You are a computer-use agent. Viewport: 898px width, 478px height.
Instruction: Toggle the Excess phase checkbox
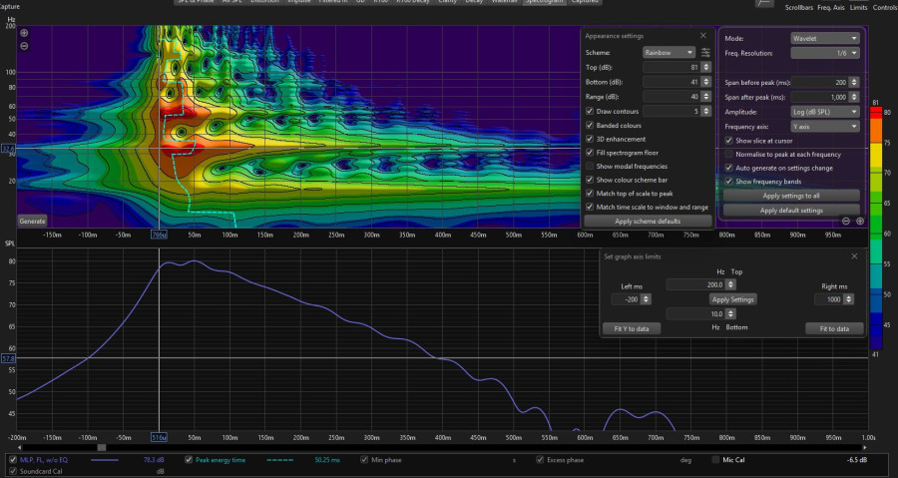(x=540, y=460)
